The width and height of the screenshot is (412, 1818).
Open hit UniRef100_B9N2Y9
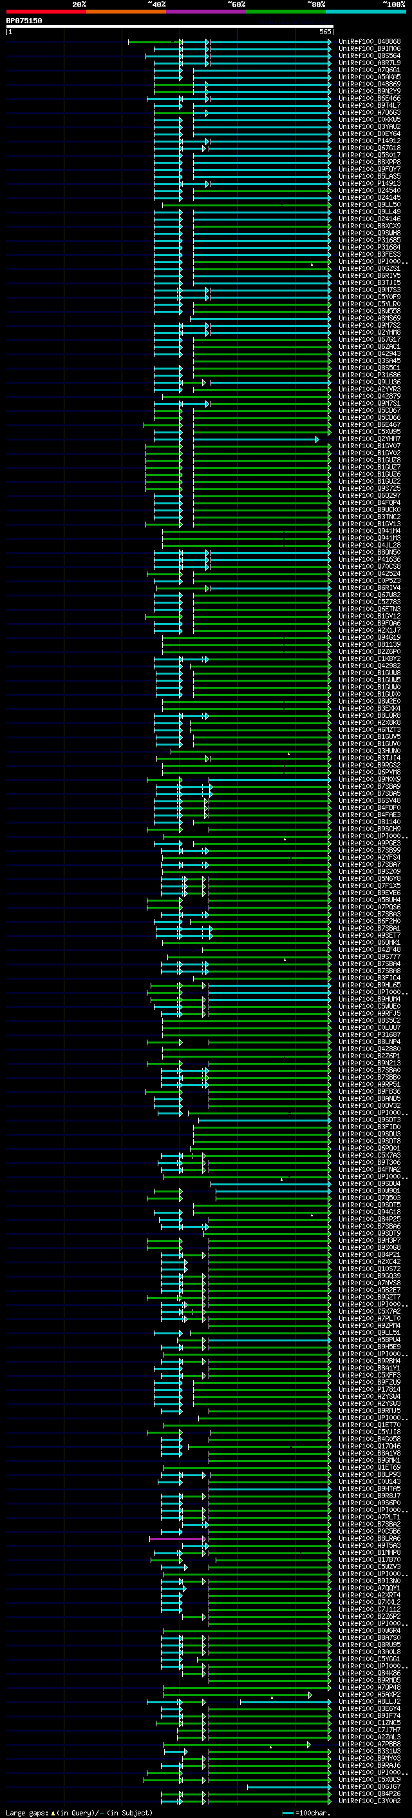[x=370, y=91]
